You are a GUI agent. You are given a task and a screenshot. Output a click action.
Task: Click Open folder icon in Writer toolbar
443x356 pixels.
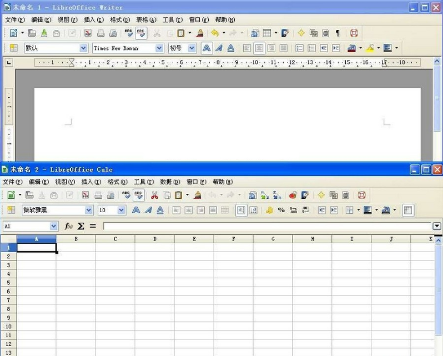(x=32, y=33)
